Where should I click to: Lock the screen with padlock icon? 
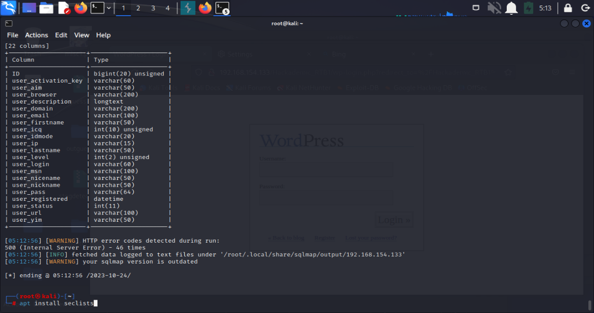pos(567,8)
